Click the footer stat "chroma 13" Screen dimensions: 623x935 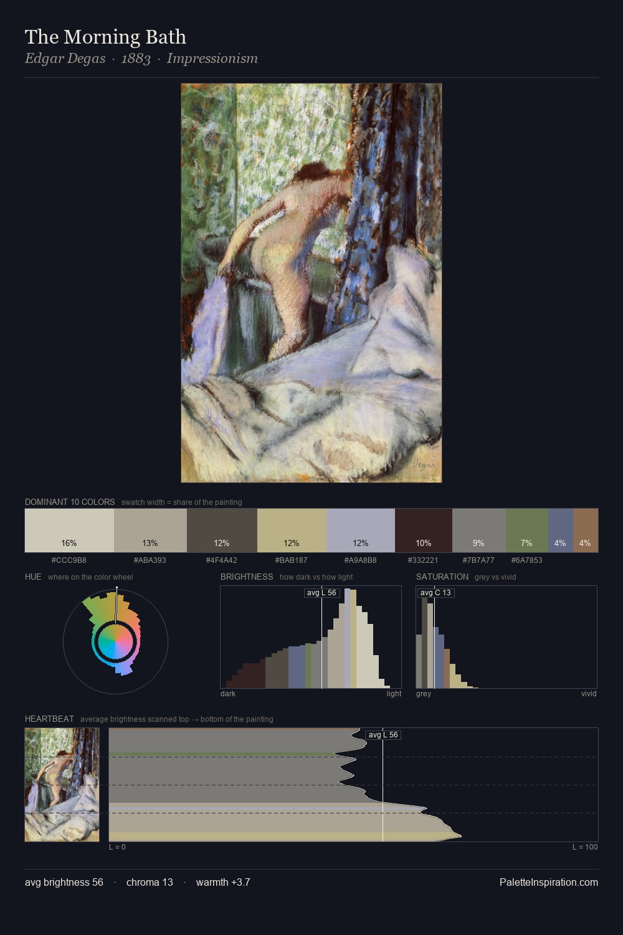tap(150, 882)
